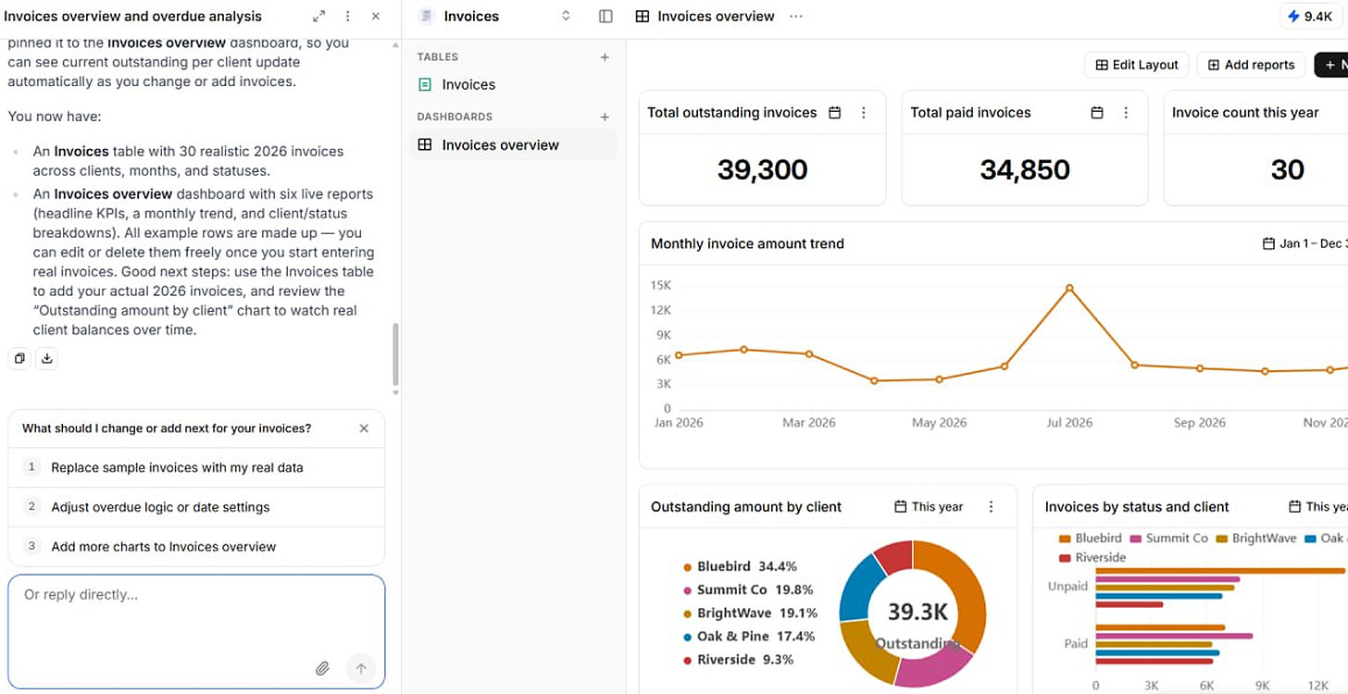Screen dimensions: 1348x694
Task: Attach a file to the reply
Action: coord(322,668)
